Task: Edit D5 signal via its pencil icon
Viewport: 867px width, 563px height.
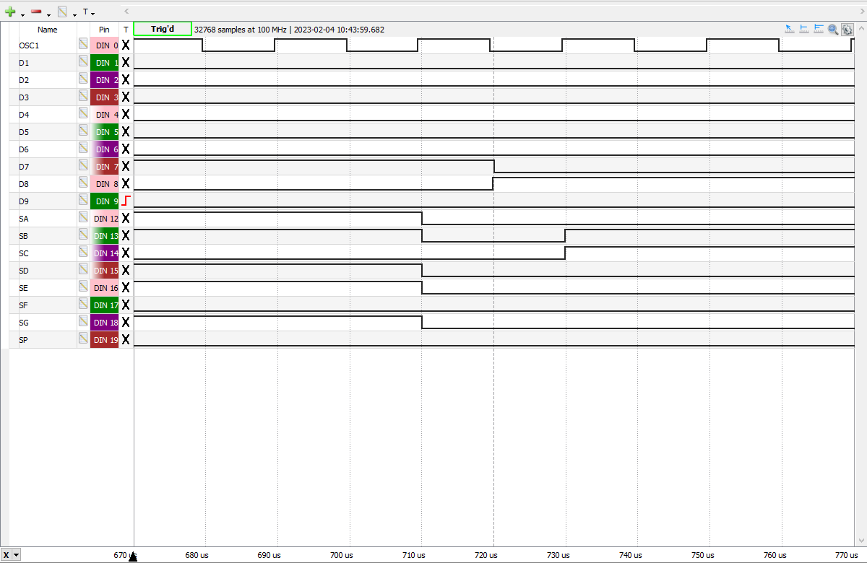Action: point(84,131)
